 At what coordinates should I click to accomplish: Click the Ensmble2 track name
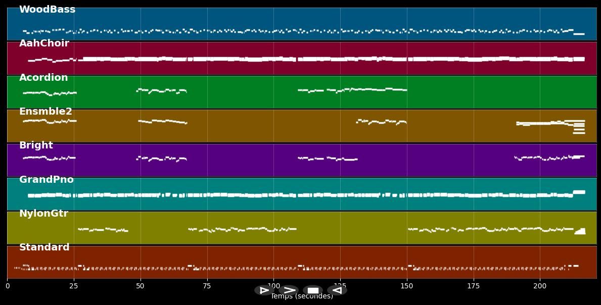[x=45, y=112]
